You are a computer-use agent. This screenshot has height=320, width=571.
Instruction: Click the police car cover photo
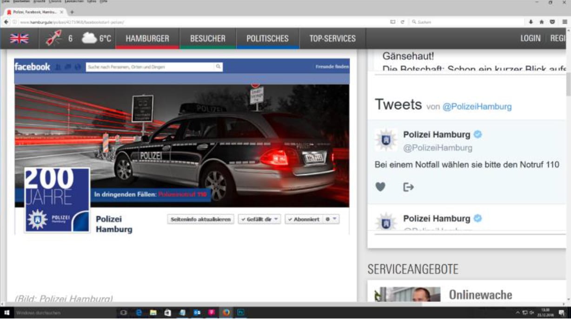point(182,145)
